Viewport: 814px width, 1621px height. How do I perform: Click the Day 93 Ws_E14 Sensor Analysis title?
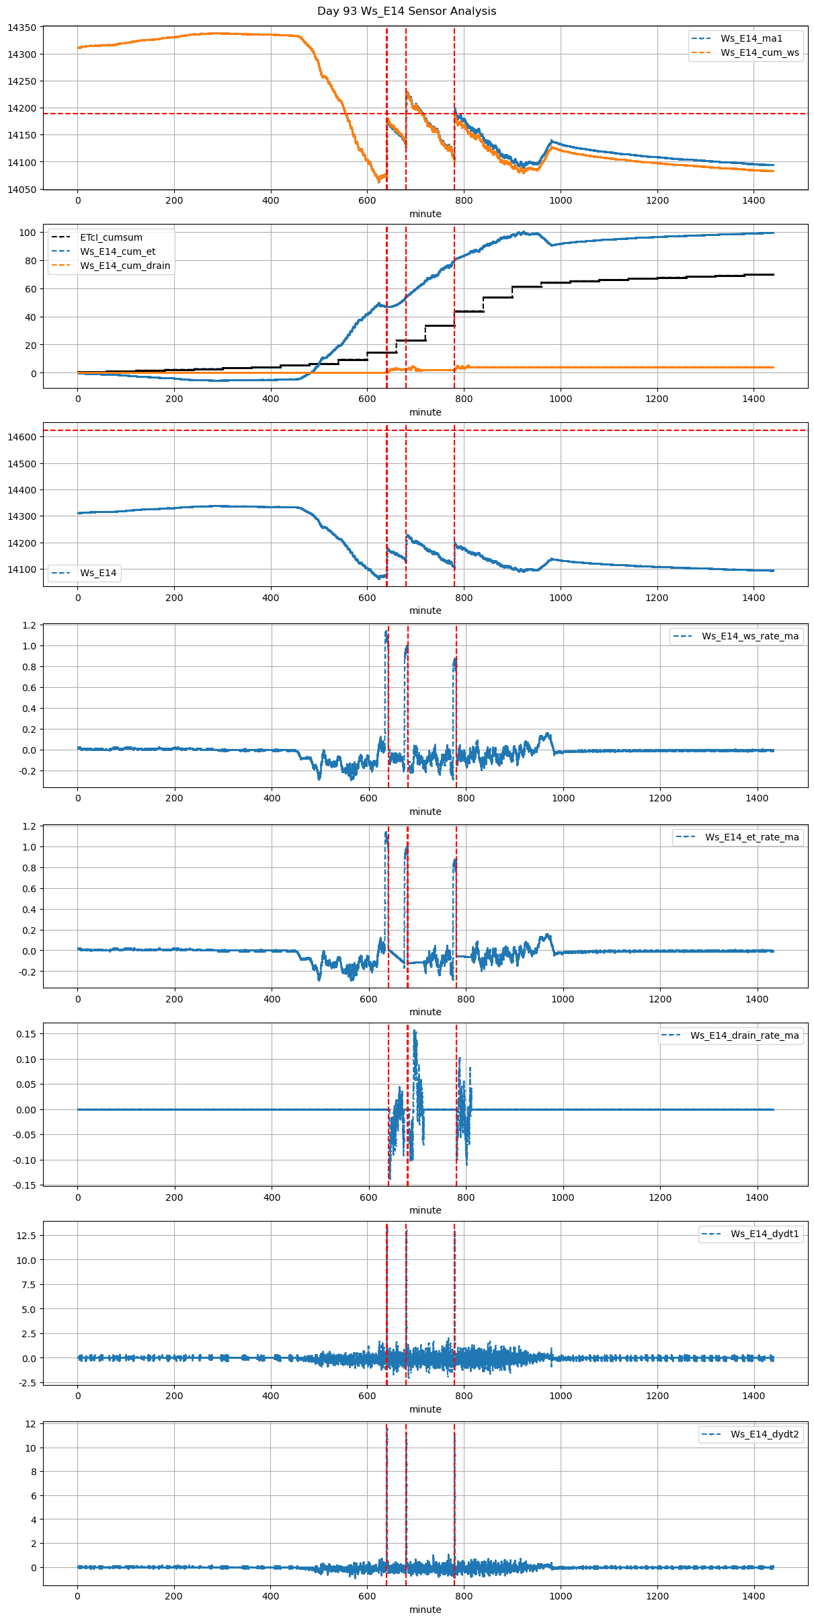click(407, 11)
